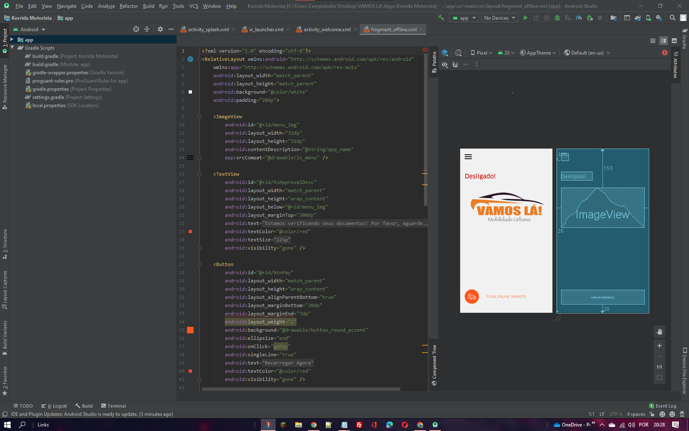The height and width of the screenshot is (431, 689).
Task: Open the Refactor menu
Action: pyautogui.click(x=128, y=6)
